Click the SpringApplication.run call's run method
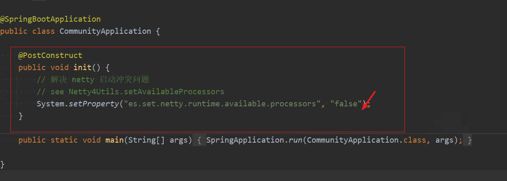Image resolution: width=507 pixels, height=181 pixels. (x=295, y=140)
